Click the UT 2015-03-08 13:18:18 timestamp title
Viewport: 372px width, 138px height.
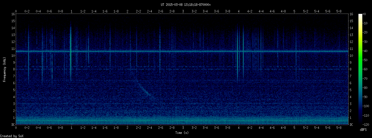tap(186, 5)
